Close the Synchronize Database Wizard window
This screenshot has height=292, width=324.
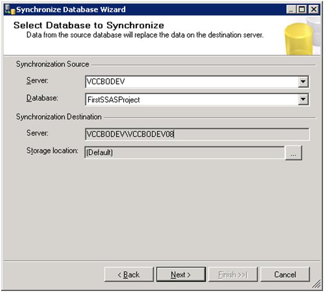tap(313, 9)
